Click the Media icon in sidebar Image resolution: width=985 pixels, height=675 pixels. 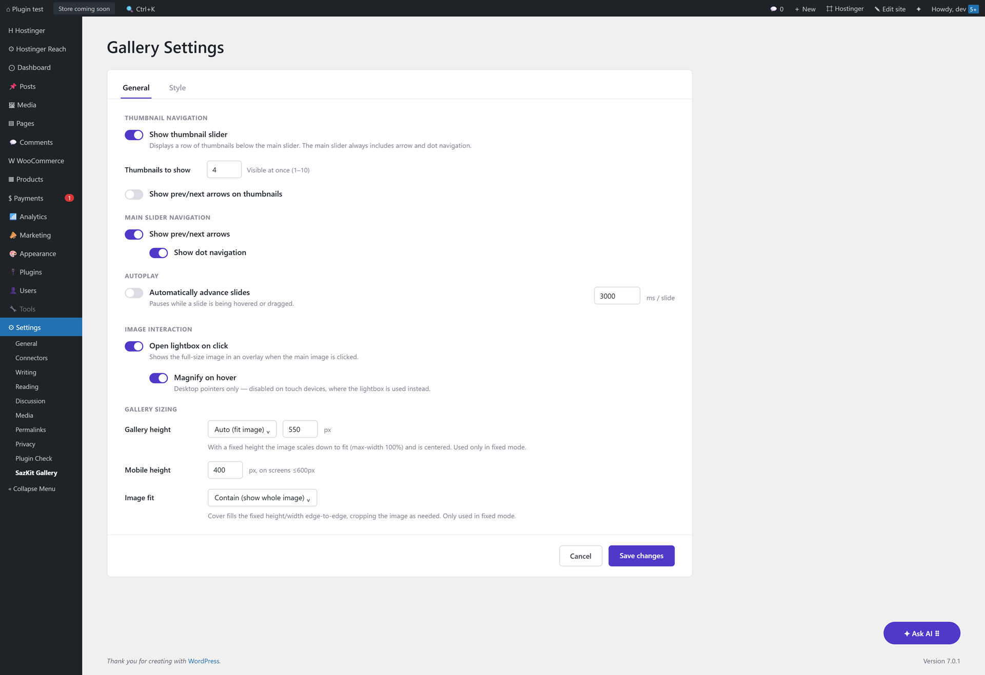click(x=12, y=105)
